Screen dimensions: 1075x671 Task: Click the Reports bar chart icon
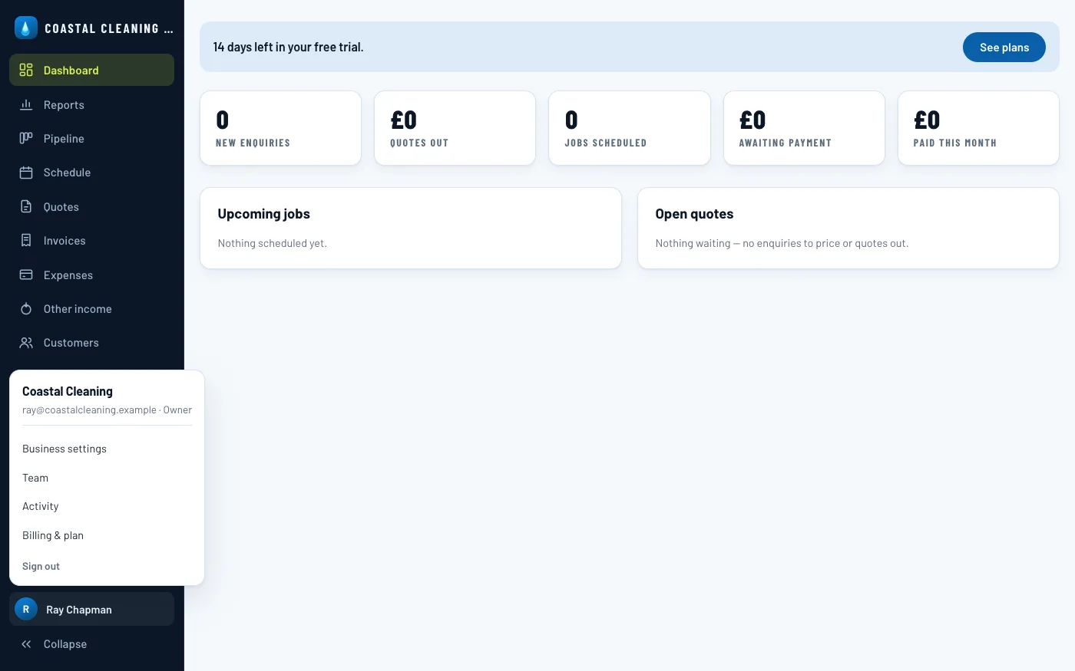[26, 104]
